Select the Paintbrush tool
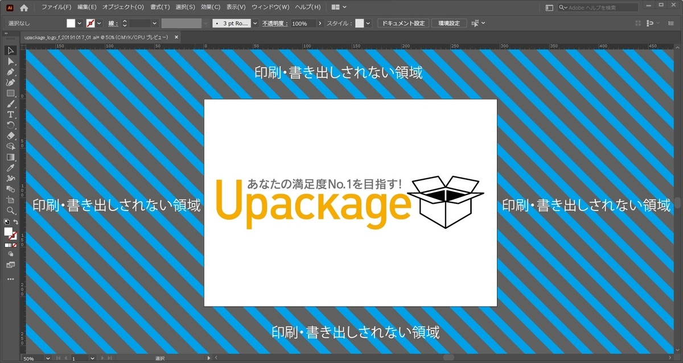This screenshot has width=683, height=363. click(10, 104)
